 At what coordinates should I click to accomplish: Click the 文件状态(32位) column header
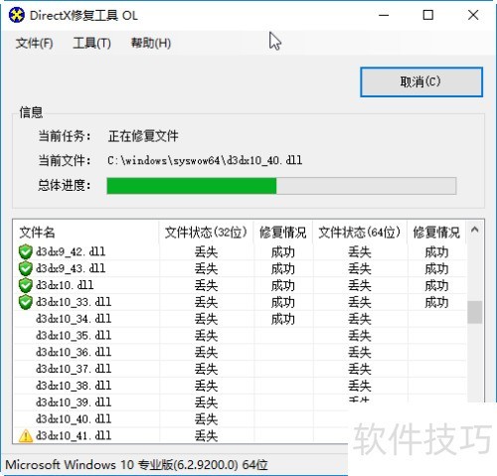(x=206, y=233)
